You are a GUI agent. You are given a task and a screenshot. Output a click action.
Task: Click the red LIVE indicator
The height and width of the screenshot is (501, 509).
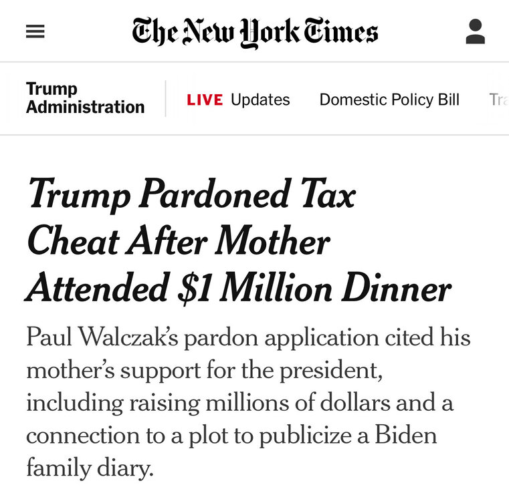[205, 100]
